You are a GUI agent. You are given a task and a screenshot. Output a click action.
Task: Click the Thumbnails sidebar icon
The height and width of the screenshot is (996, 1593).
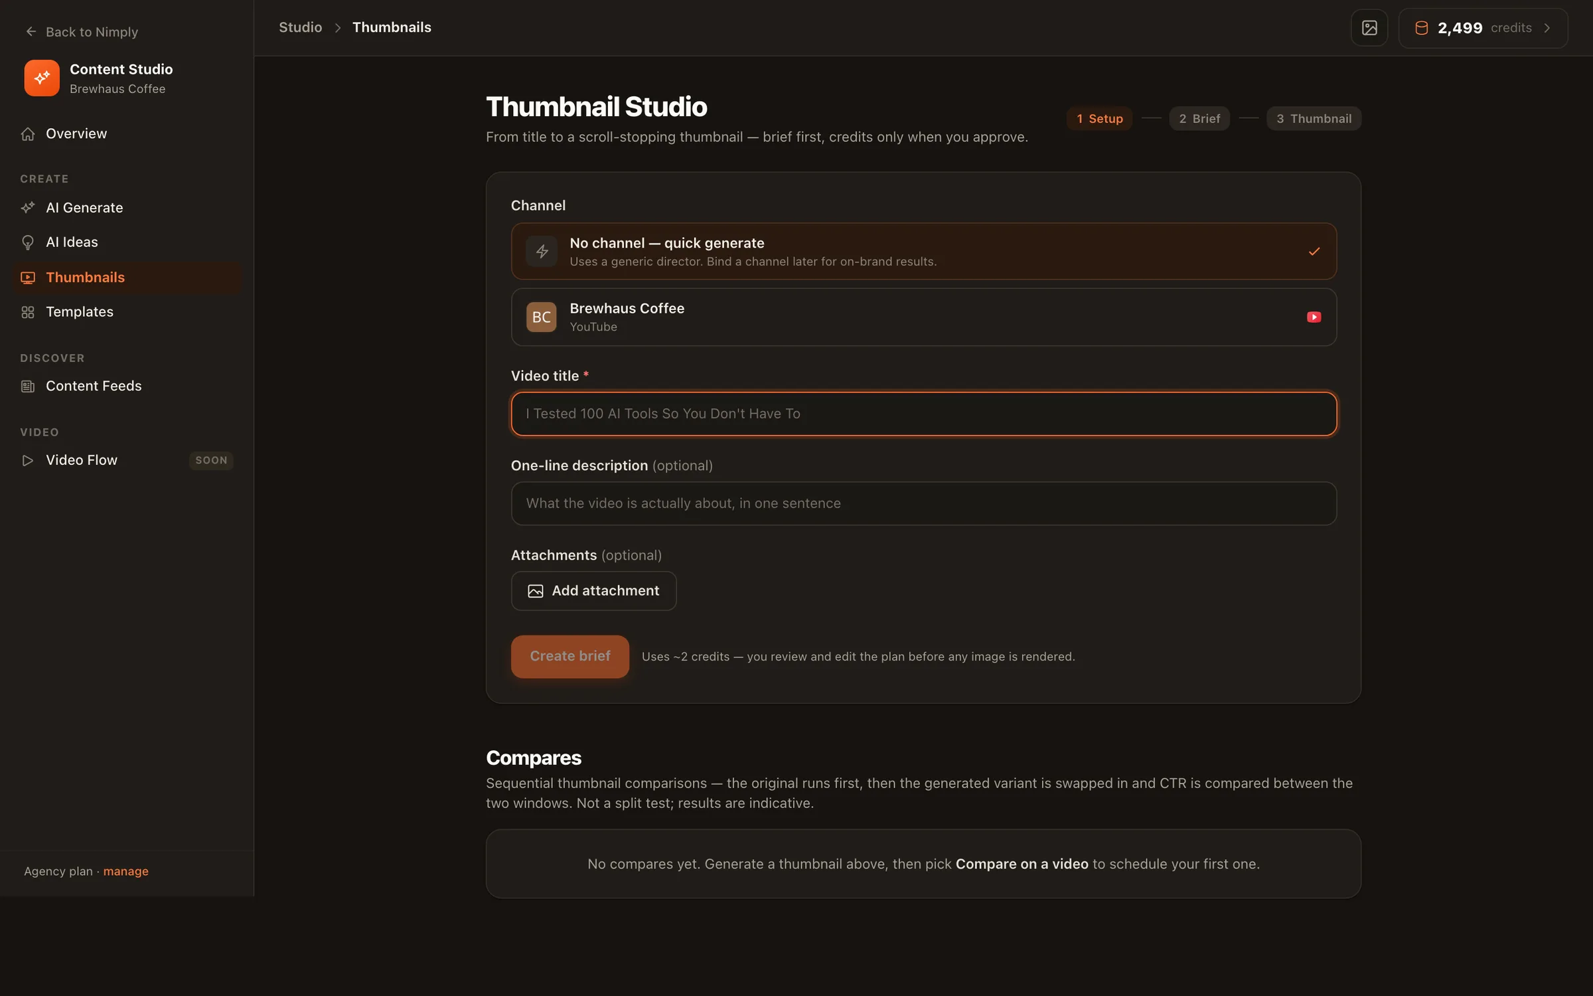click(28, 278)
